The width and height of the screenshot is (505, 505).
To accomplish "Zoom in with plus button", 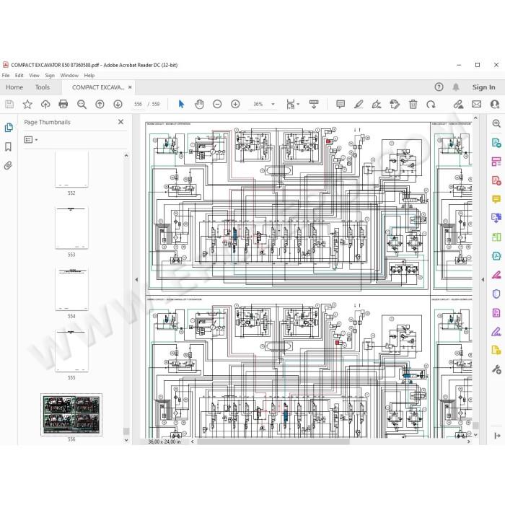I will tap(235, 104).
